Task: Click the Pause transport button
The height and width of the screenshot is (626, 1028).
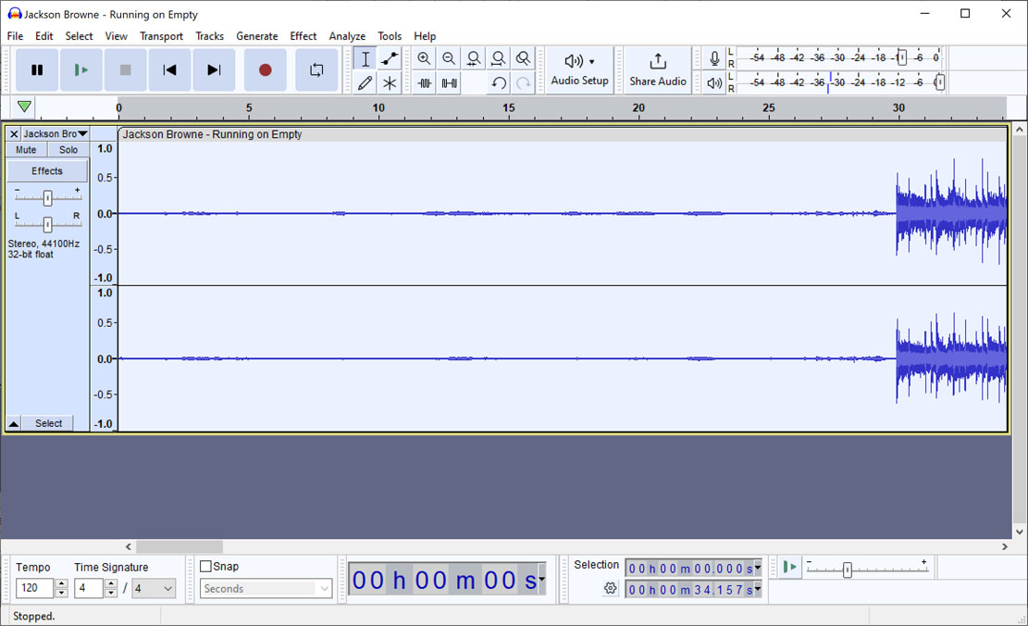Action: [x=37, y=69]
